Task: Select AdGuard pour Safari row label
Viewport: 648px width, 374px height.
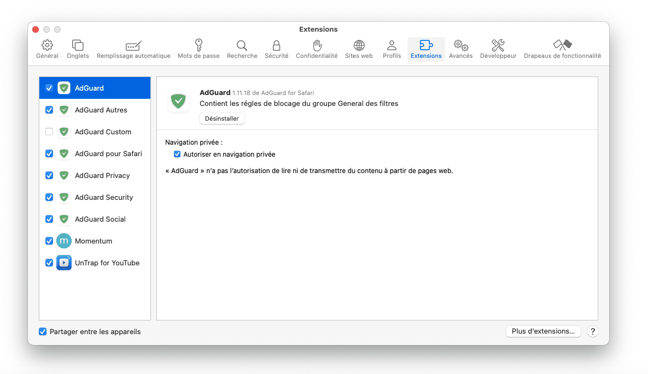Action: tap(108, 153)
